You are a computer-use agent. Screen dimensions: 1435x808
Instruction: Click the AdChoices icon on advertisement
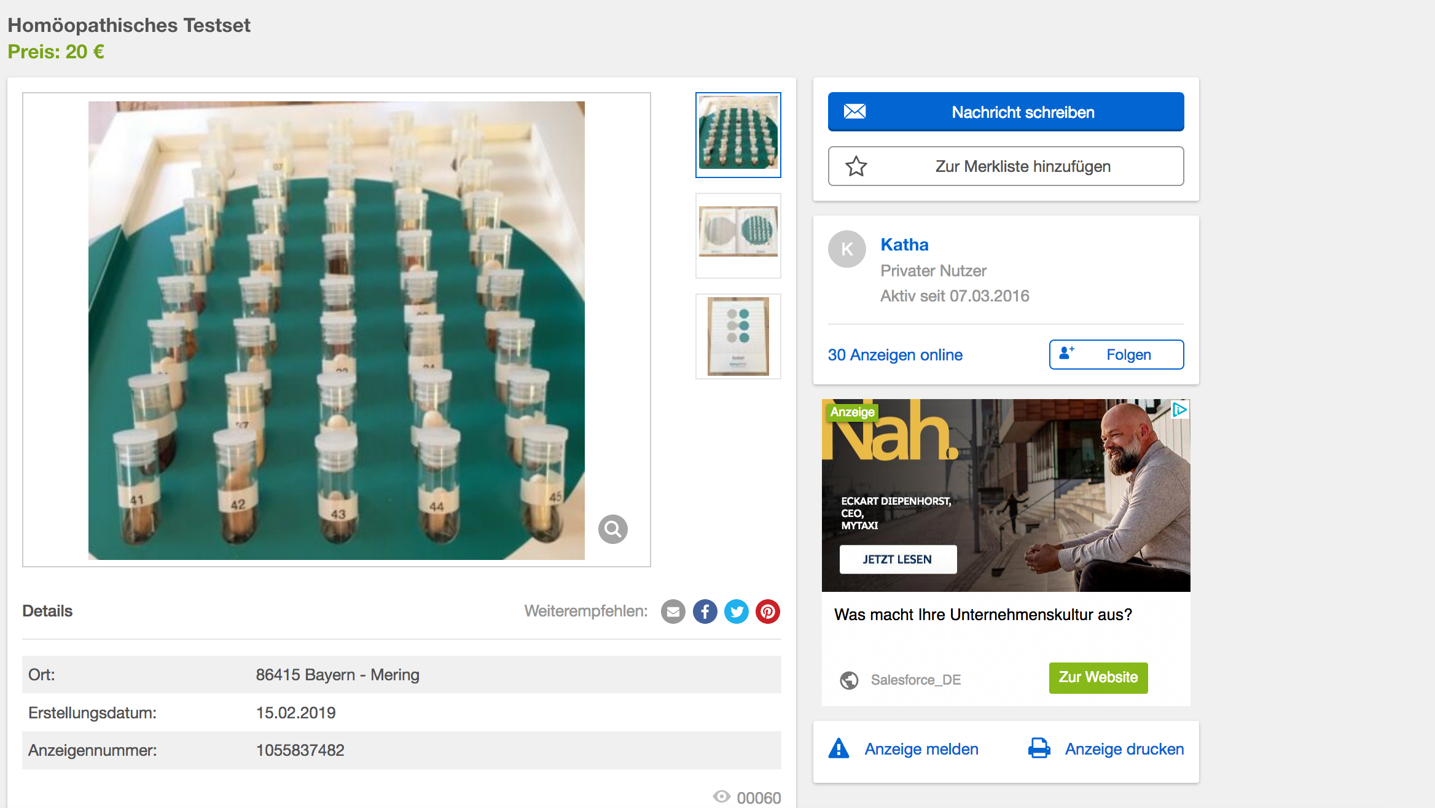(x=1179, y=410)
